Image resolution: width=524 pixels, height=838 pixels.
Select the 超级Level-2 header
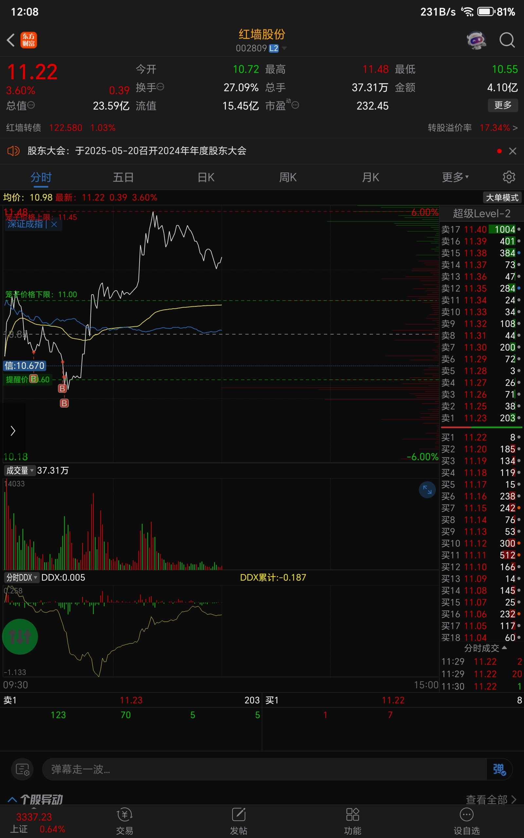[481, 213]
